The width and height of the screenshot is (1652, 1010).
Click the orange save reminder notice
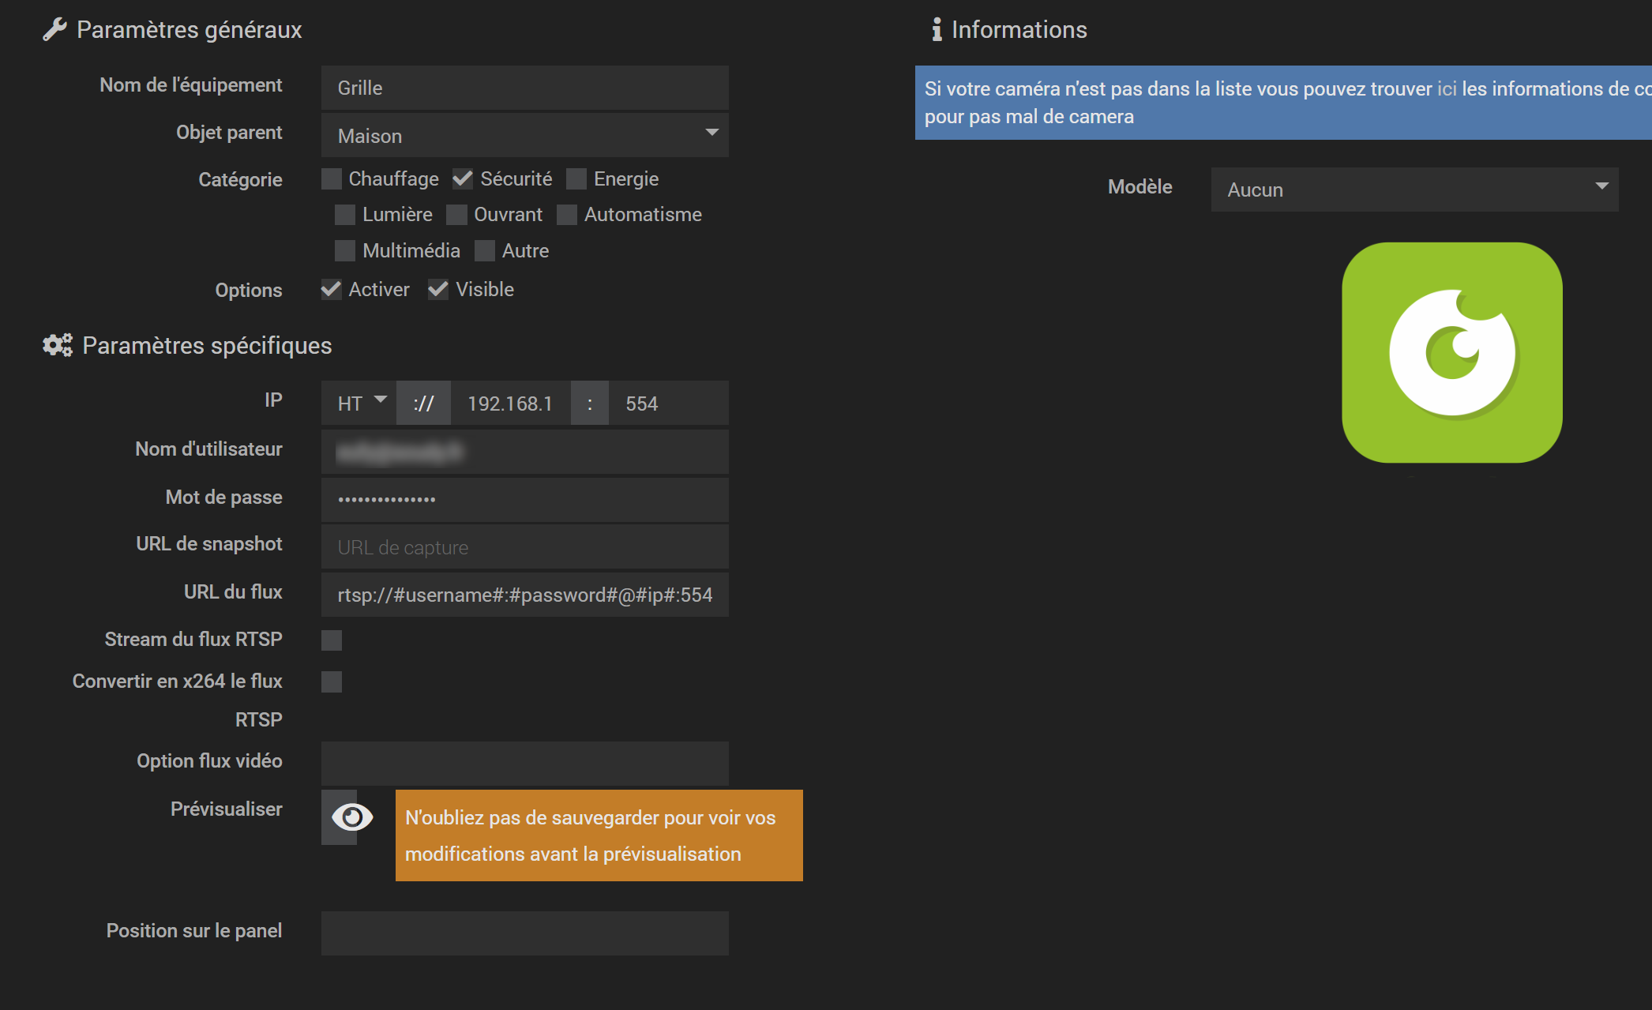pyautogui.click(x=599, y=835)
